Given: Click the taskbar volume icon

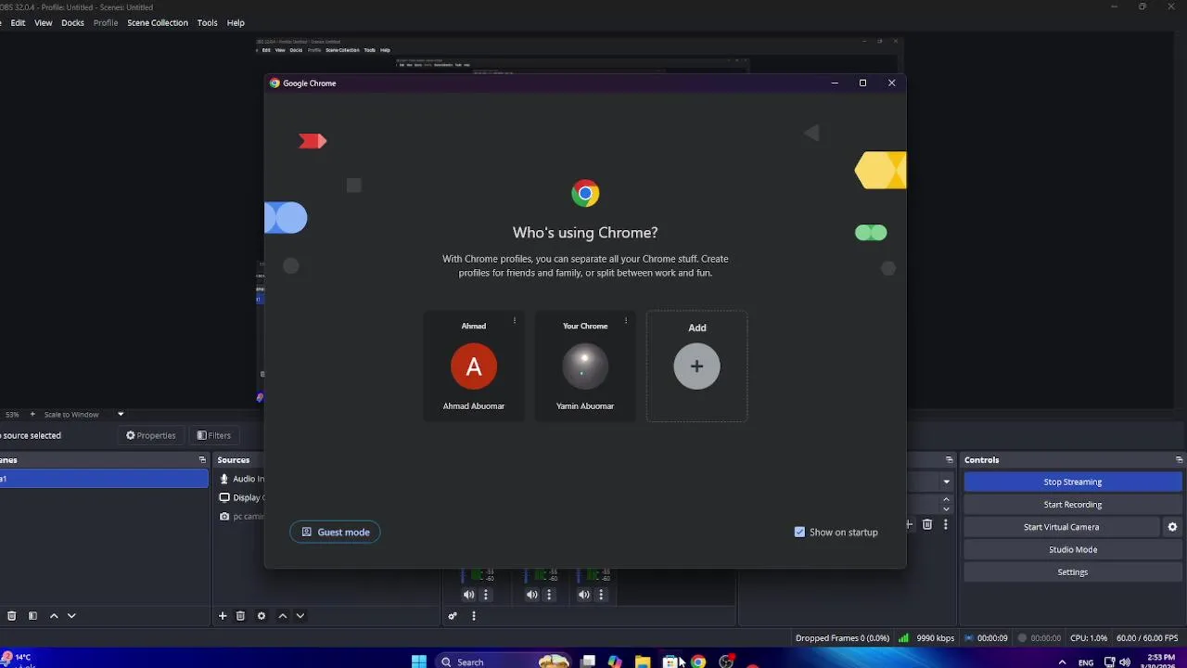Looking at the screenshot, I should coord(1125,662).
